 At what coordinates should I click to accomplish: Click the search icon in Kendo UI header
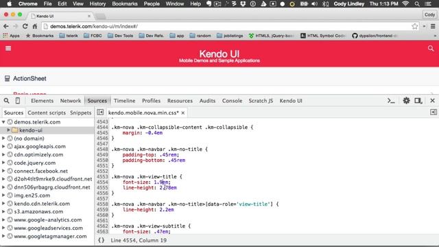pyautogui.click(x=431, y=49)
